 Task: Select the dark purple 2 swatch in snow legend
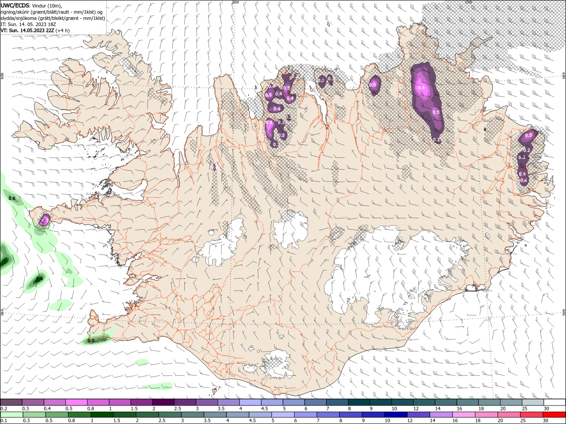coord(163,402)
